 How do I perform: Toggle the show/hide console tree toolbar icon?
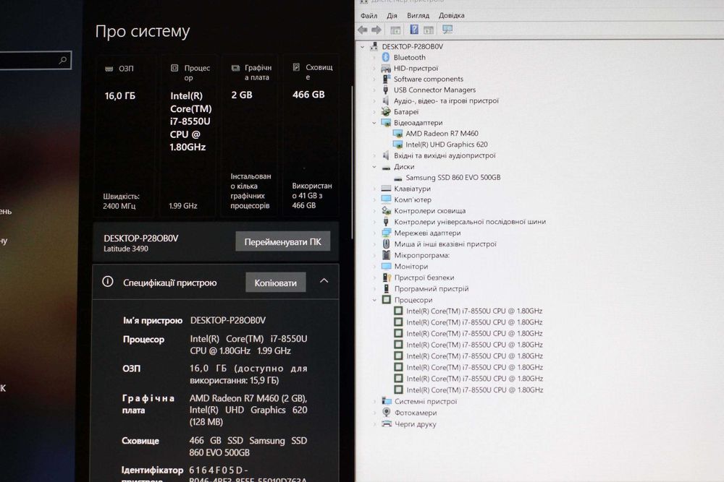[x=395, y=30]
